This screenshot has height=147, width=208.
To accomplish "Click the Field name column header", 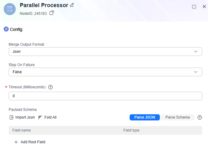I will pos(22,130).
